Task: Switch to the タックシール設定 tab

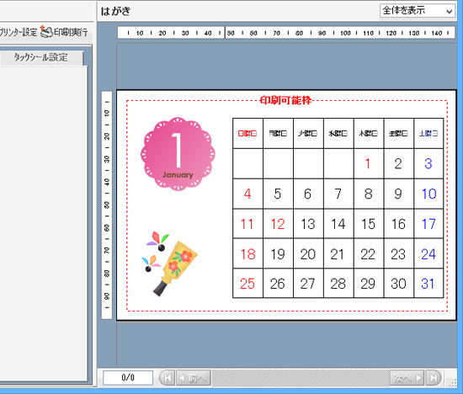Action: coord(41,57)
